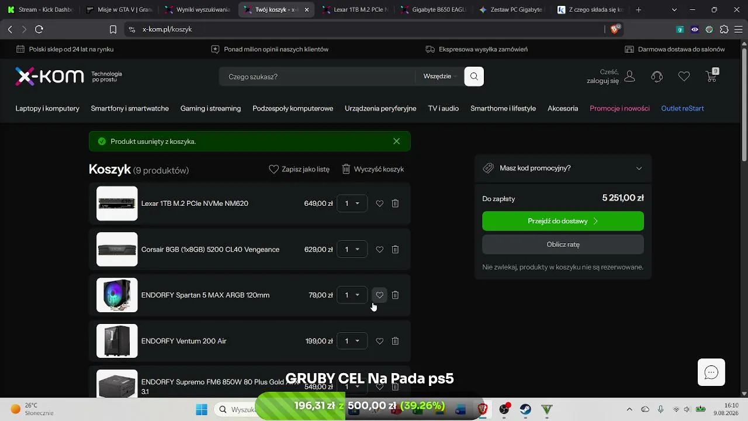This screenshot has width=748, height=421.
Task: Delete Corsair 8GB Vengeance from cart
Action: tap(395, 250)
